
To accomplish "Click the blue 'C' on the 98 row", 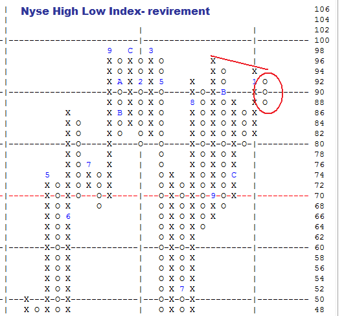I will pos(130,51).
